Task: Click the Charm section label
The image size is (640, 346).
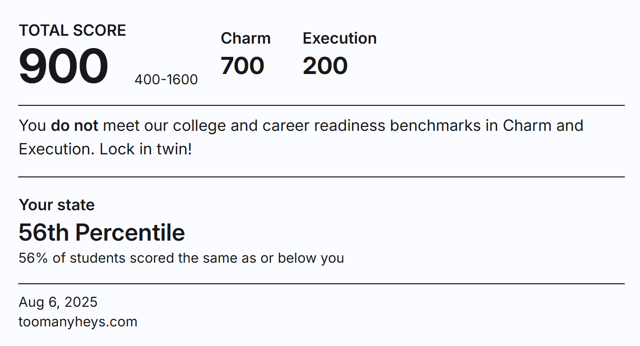Action: [245, 38]
